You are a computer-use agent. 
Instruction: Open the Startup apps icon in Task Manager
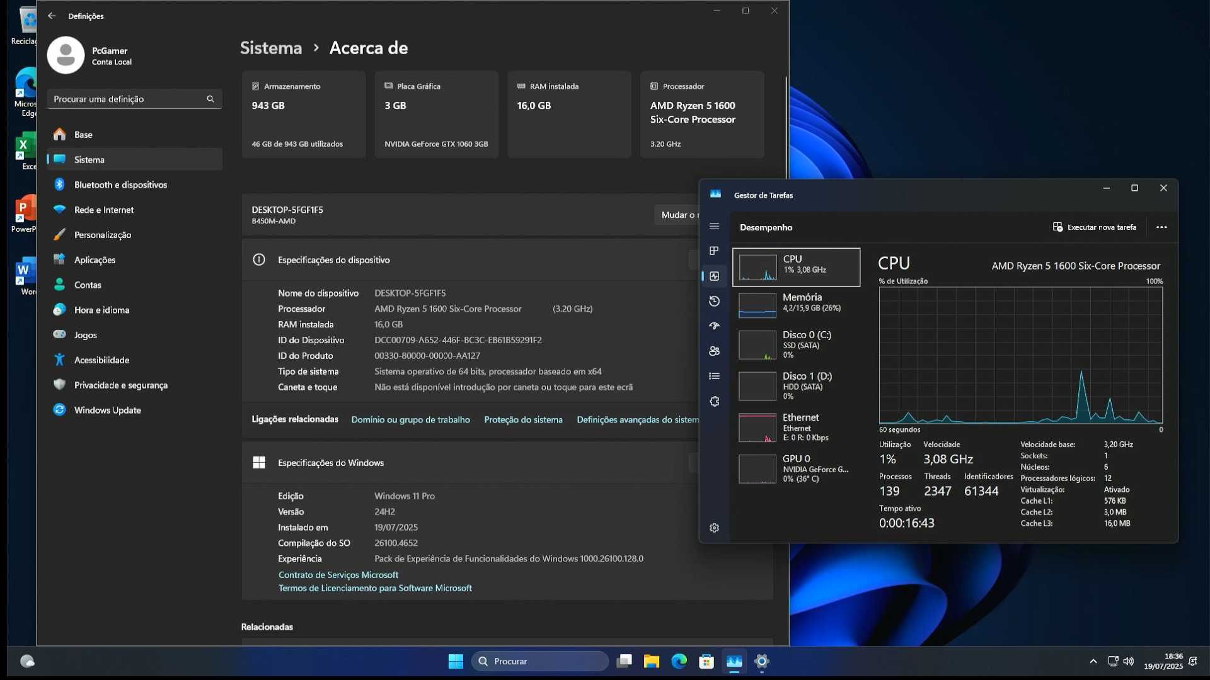click(x=714, y=326)
